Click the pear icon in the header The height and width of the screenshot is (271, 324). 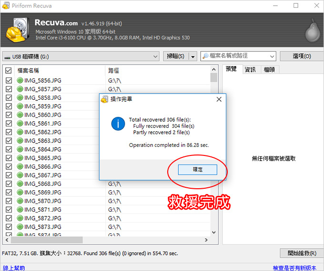(313, 30)
